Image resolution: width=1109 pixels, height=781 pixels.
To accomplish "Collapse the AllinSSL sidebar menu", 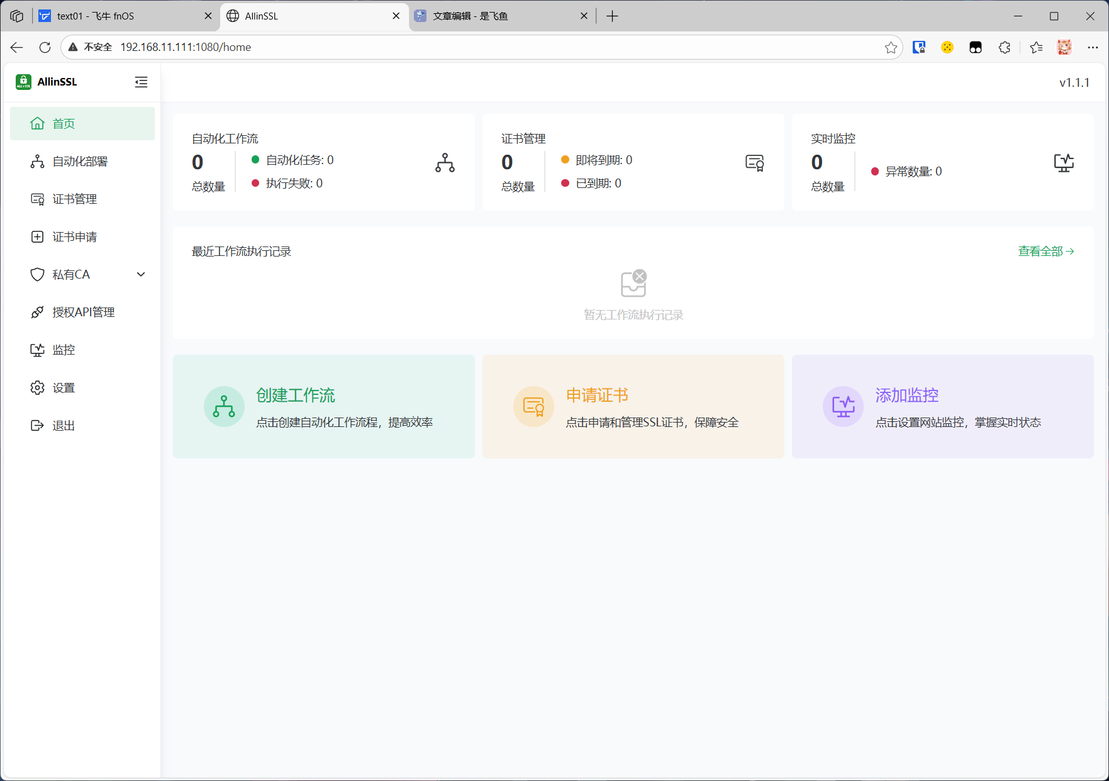I will pyautogui.click(x=141, y=82).
